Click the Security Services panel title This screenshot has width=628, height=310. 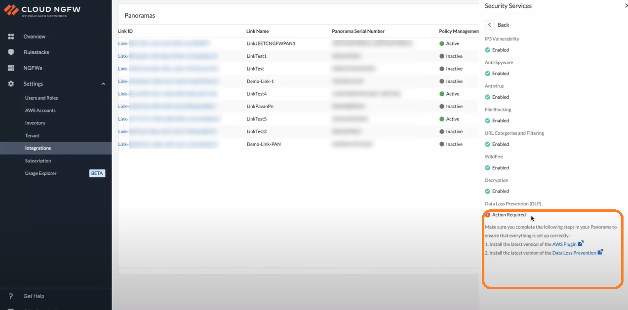click(x=508, y=6)
